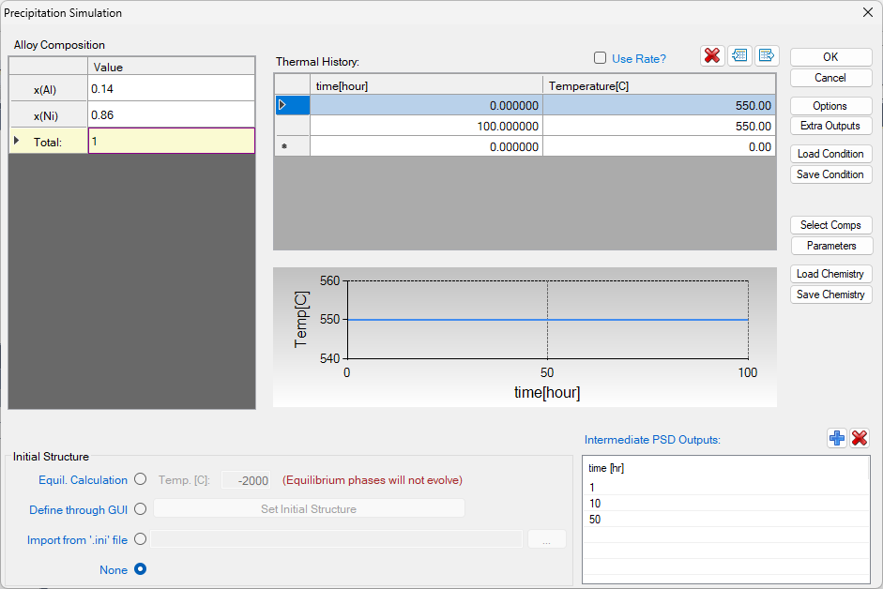The width and height of the screenshot is (883, 589).
Task: Select the Equil. Calculation radio button
Action: coord(141,479)
